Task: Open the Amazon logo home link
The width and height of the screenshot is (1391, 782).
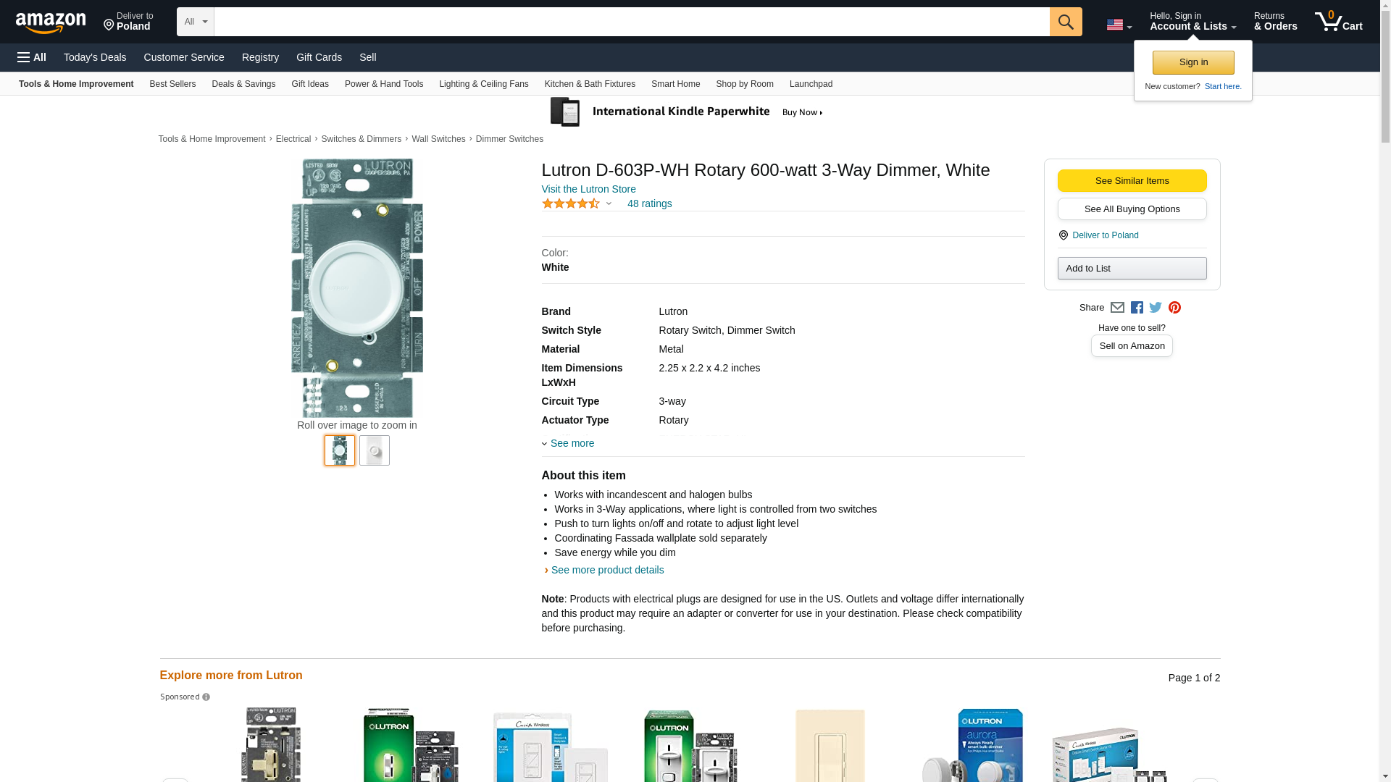Action: point(51,22)
